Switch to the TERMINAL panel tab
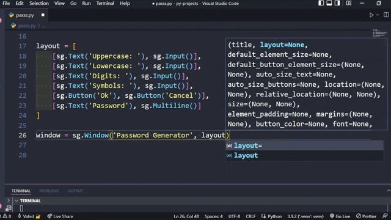 21,191
